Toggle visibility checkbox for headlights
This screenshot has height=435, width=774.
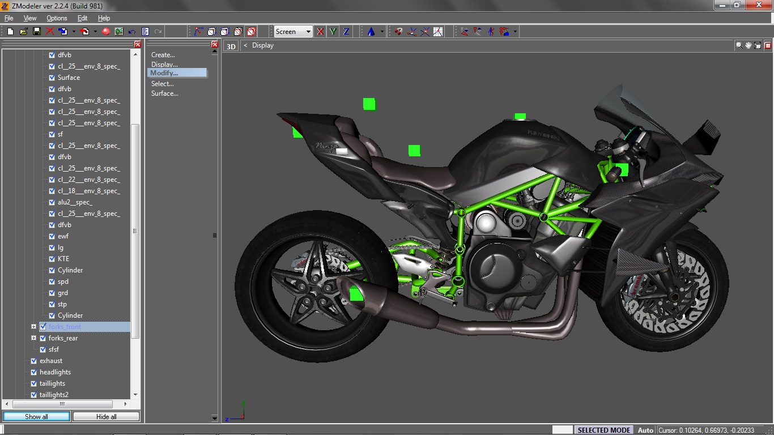(x=34, y=372)
